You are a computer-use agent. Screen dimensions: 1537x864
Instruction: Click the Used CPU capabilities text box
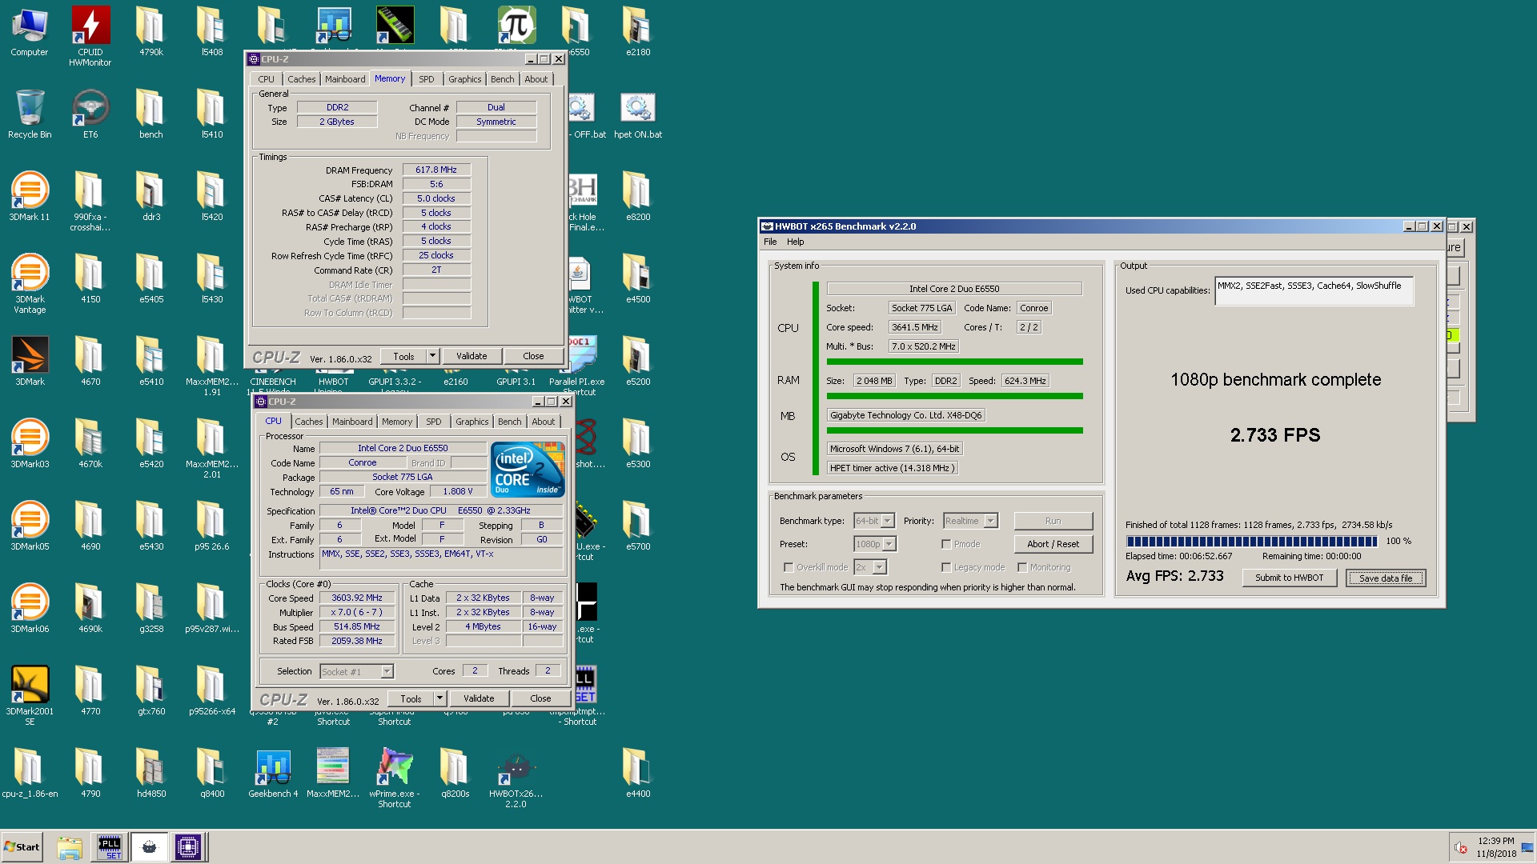1314,291
